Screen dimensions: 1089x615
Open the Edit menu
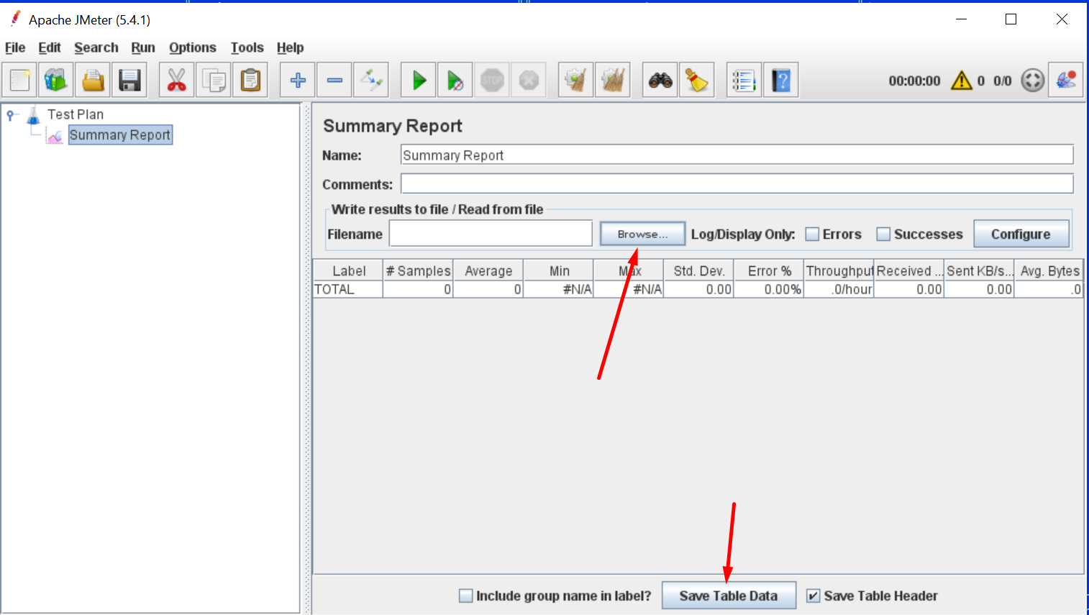click(50, 47)
